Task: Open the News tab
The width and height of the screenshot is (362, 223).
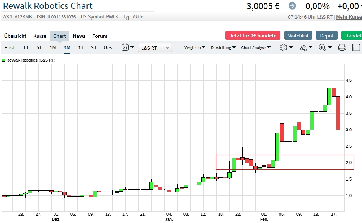Action: click(x=79, y=36)
